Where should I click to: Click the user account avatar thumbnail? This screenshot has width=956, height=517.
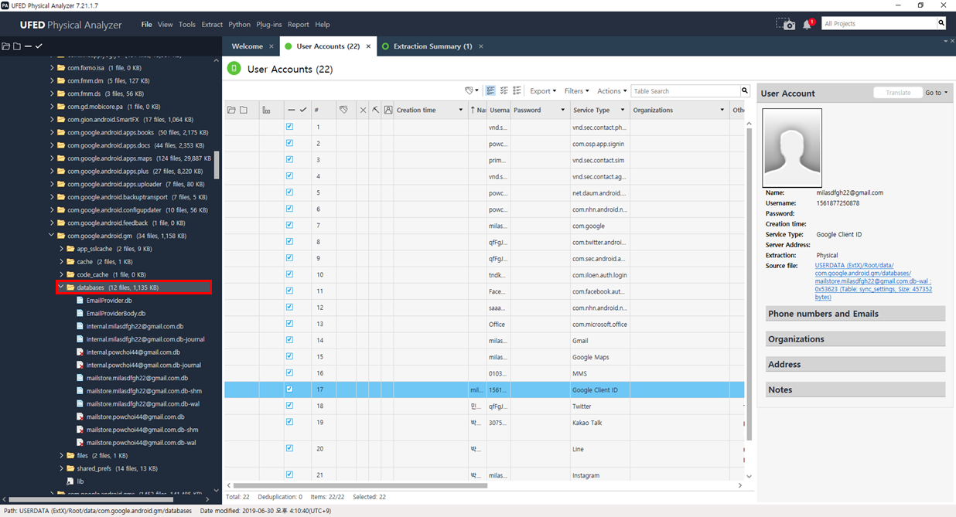point(792,148)
